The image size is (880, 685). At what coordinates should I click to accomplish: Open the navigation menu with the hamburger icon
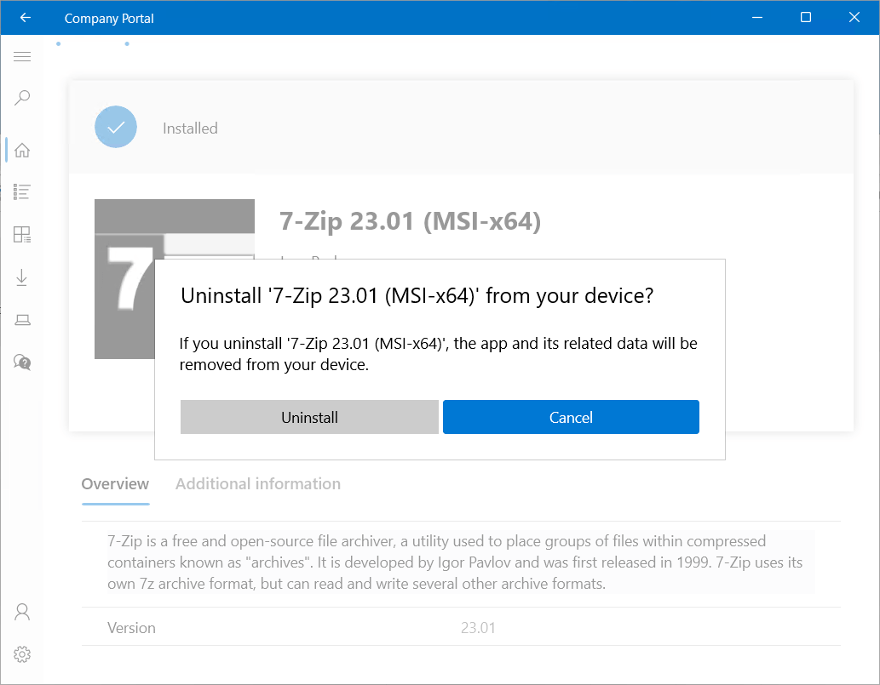[x=22, y=56]
